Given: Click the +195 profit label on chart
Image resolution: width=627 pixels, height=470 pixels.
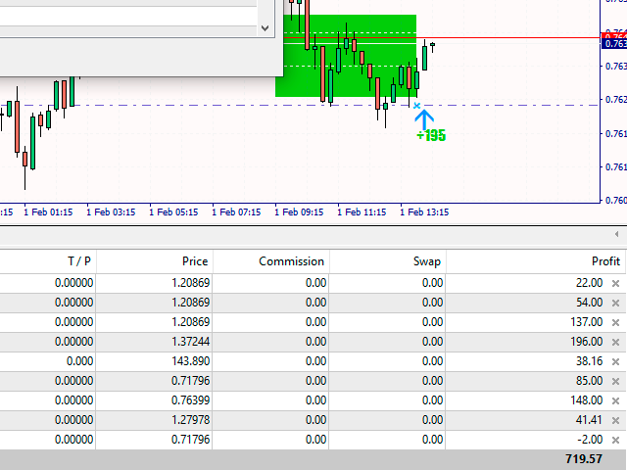Looking at the screenshot, I should tap(431, 135).
